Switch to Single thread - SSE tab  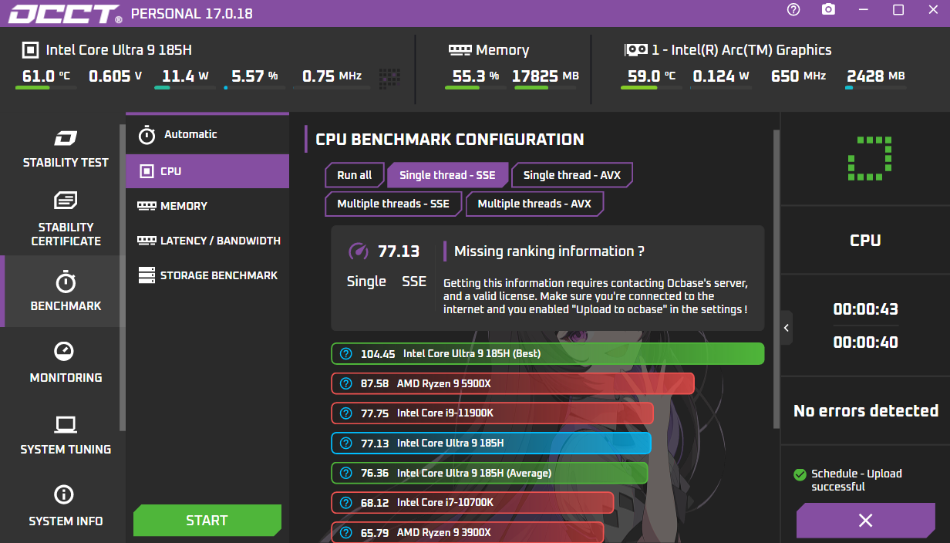click(x=447, y=175)
